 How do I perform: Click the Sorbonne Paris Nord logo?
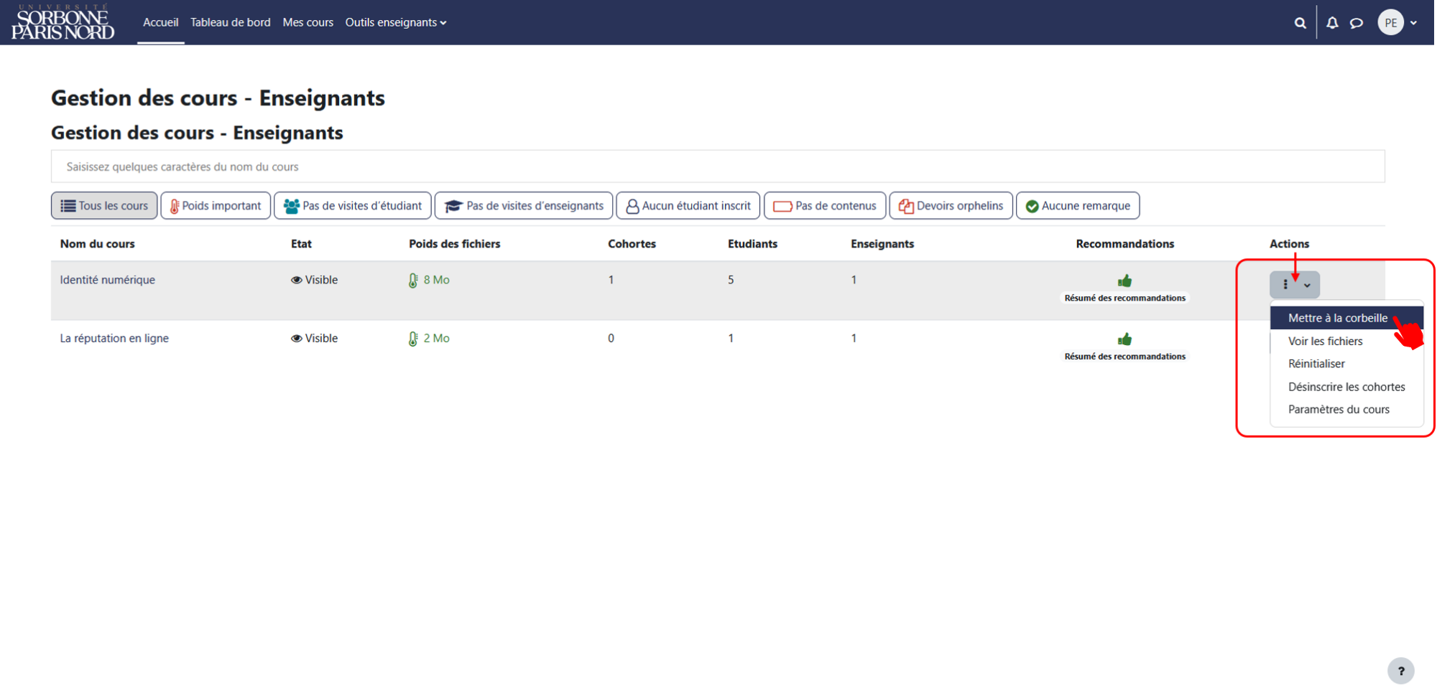[x=63, y=22]
